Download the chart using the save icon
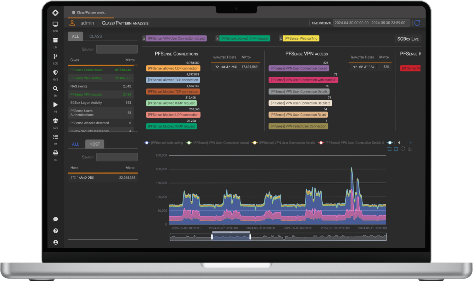 (410, 149)
